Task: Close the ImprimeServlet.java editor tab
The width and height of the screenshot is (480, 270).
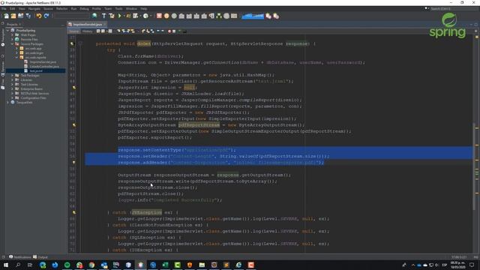Action: coord(105,24)
